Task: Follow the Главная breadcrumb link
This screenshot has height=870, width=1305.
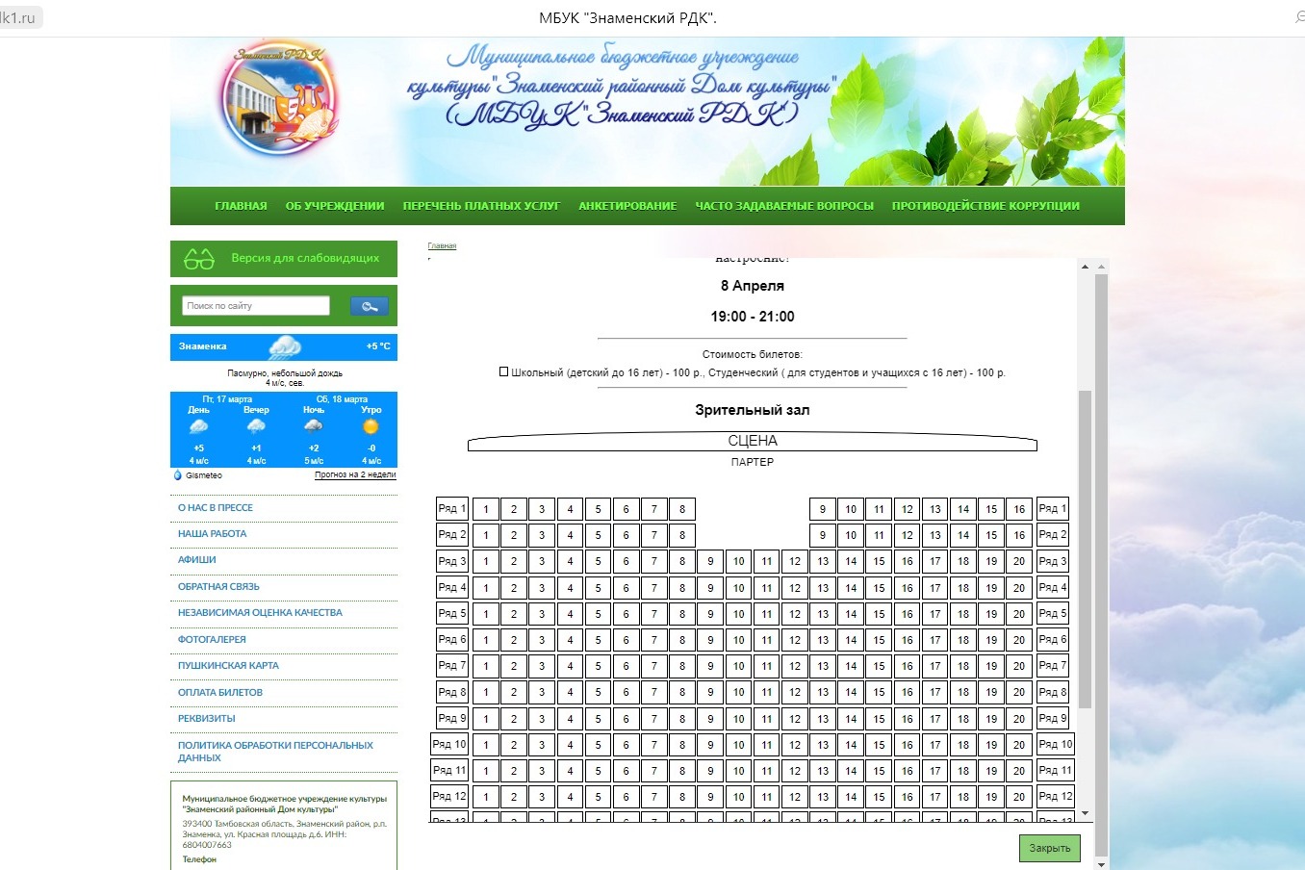Action: coord(442,246)
